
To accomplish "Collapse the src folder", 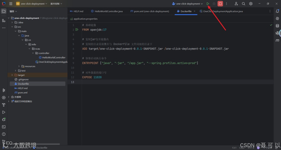I will click(12, 27).
